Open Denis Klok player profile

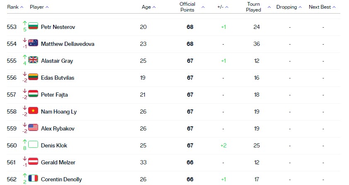coord(54,145)
